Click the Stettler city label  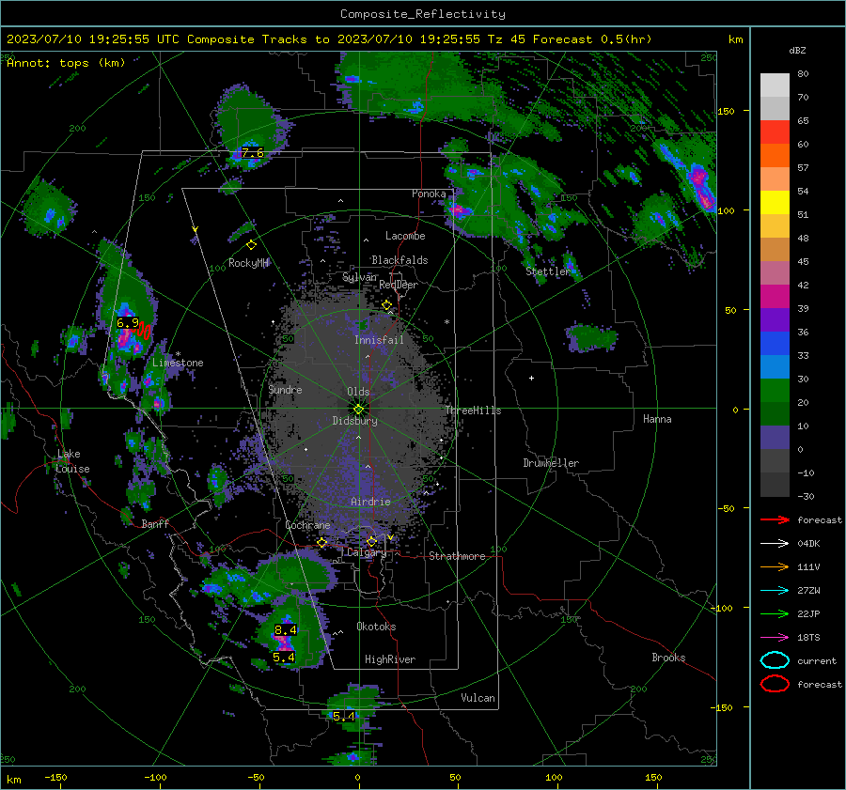pyautogui.click(x=548, y=271)
